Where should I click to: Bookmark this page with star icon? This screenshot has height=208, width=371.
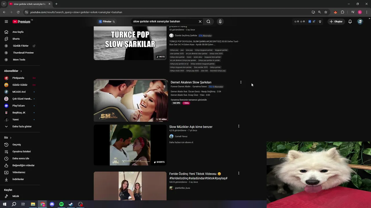326,12
